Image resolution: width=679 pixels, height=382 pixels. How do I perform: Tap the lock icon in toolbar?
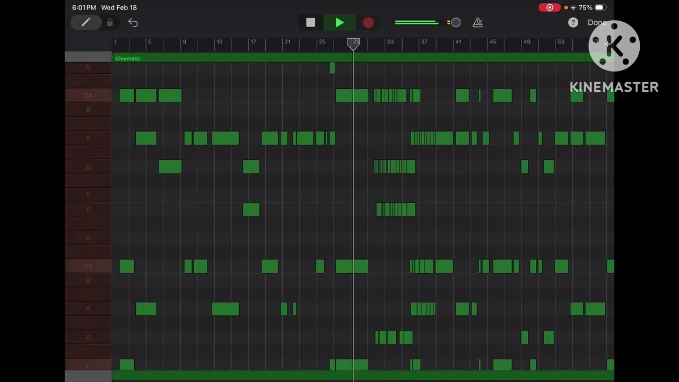tap(110, 22)
